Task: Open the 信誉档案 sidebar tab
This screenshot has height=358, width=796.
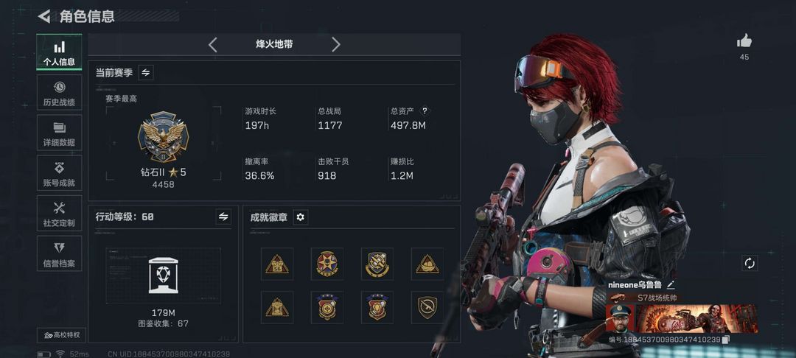Action: click(x=60, y=253)
